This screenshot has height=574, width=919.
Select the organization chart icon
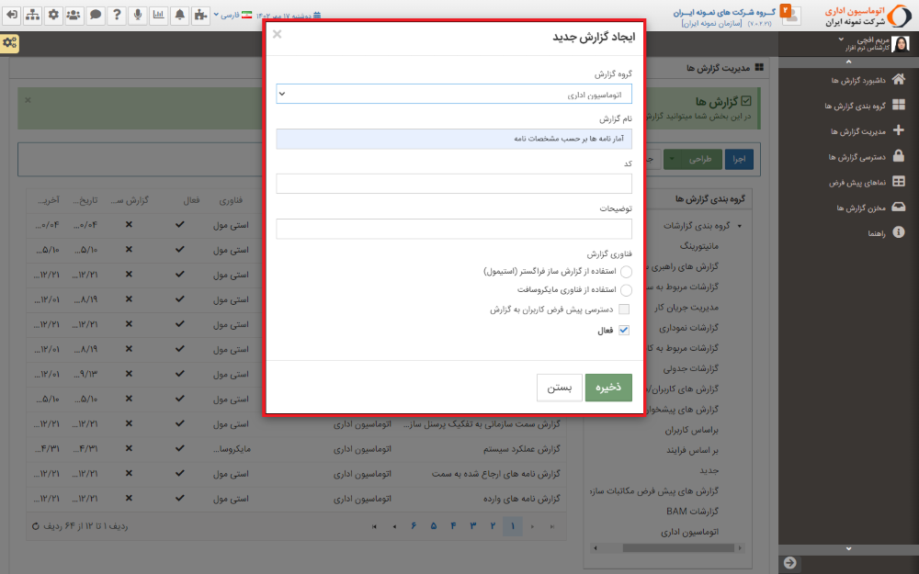point(31,15)
